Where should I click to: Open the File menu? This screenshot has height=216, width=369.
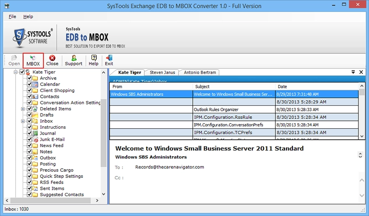12,17
